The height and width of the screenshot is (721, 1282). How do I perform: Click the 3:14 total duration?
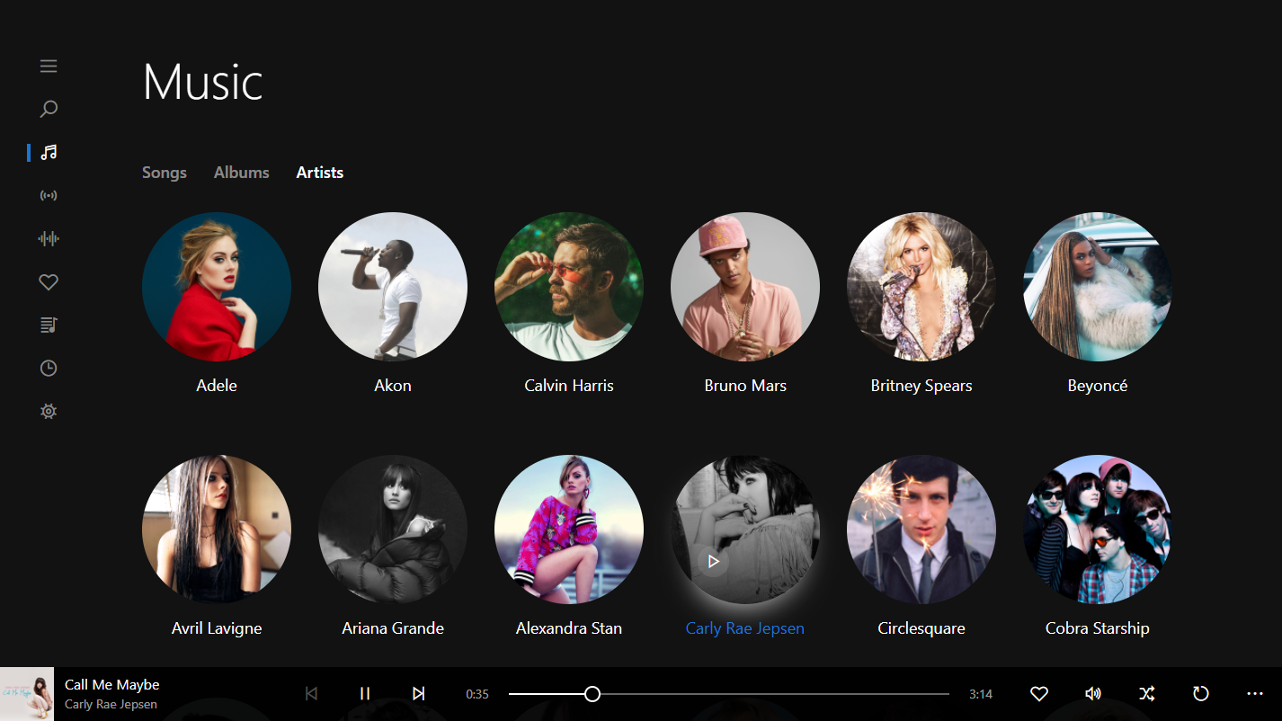click(x=981, y=694)
